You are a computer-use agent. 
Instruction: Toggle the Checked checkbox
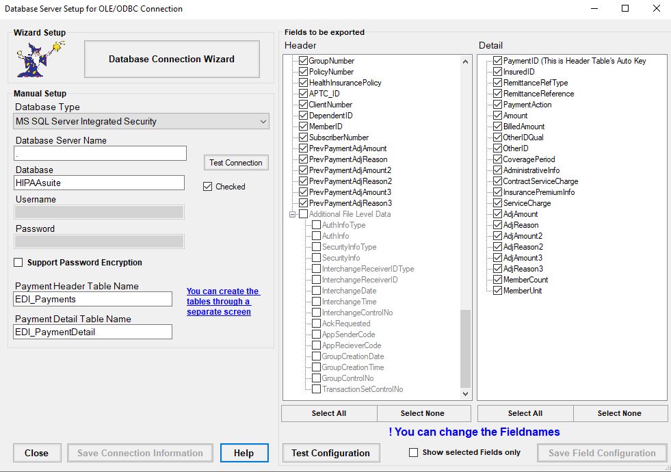[207, 187]
